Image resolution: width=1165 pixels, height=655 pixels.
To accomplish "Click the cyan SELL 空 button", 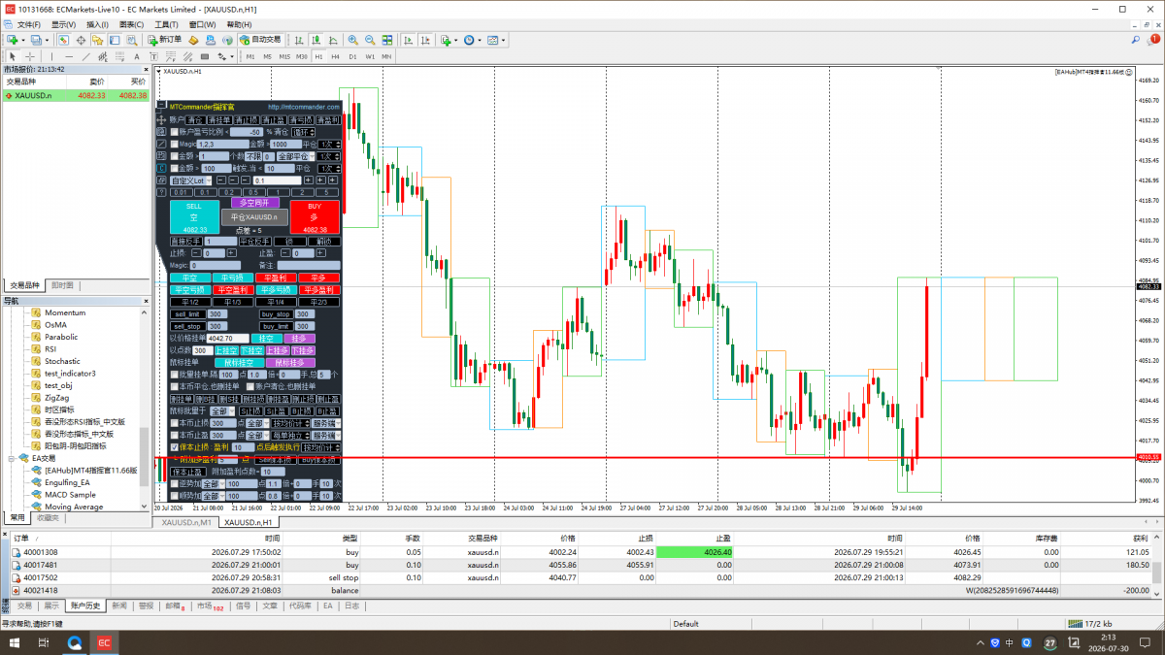I will [194, 216].
